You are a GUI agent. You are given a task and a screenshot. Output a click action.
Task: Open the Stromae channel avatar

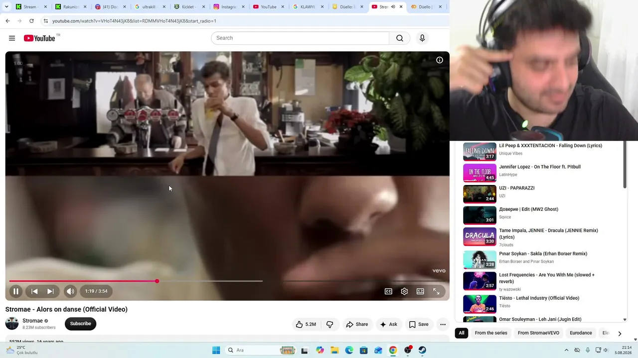(12, 324)
